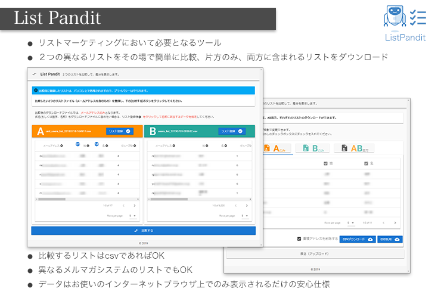Viewport: 441px width, 298px height.
Task: Open Rows per page dropdown in results window
Action: click(350, 223)
